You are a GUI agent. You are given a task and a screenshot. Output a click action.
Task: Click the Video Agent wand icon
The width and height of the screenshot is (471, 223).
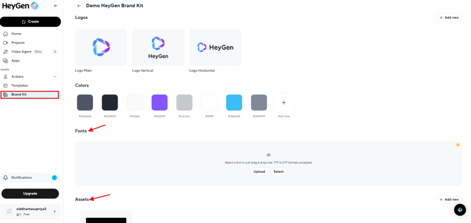coord(6,52)
